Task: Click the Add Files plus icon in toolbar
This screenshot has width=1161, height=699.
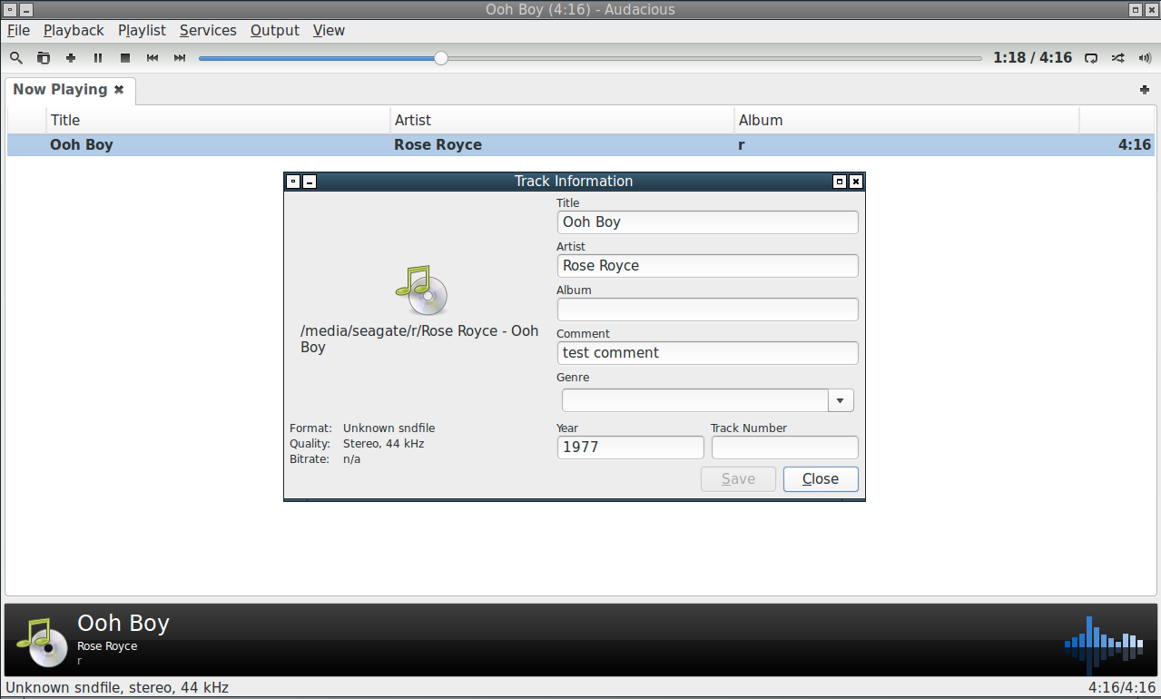Action: [71, 57]
